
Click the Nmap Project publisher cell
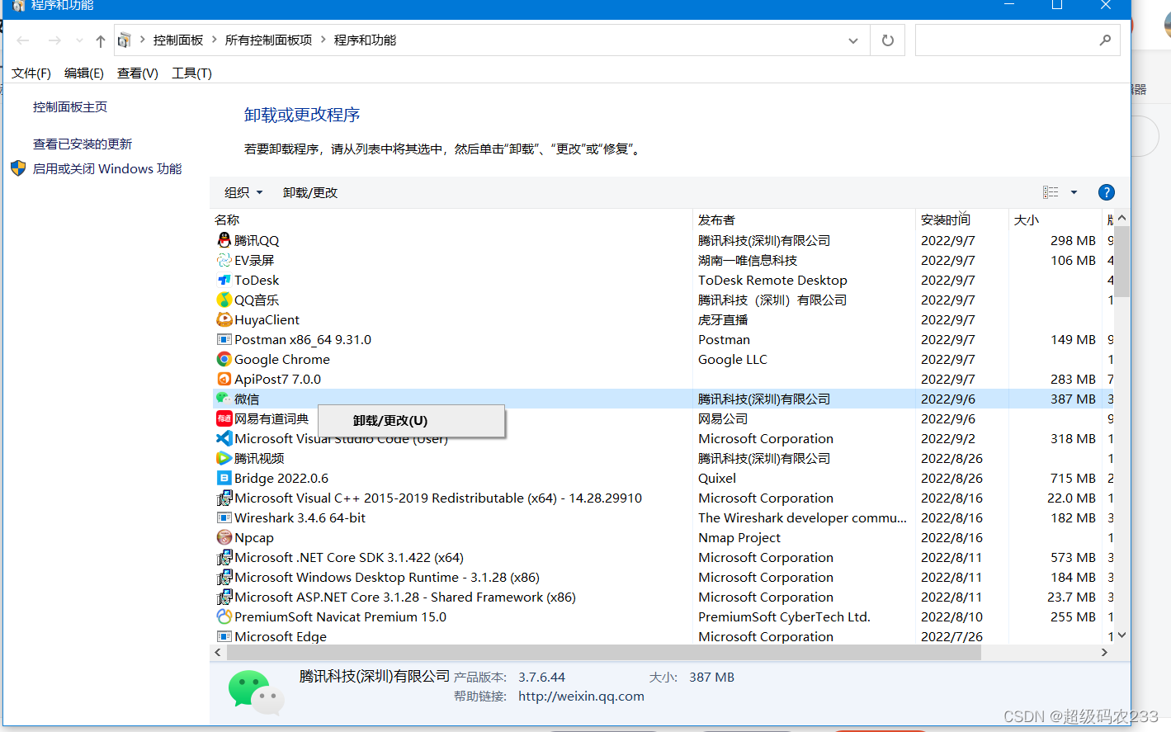click(739, 537)
